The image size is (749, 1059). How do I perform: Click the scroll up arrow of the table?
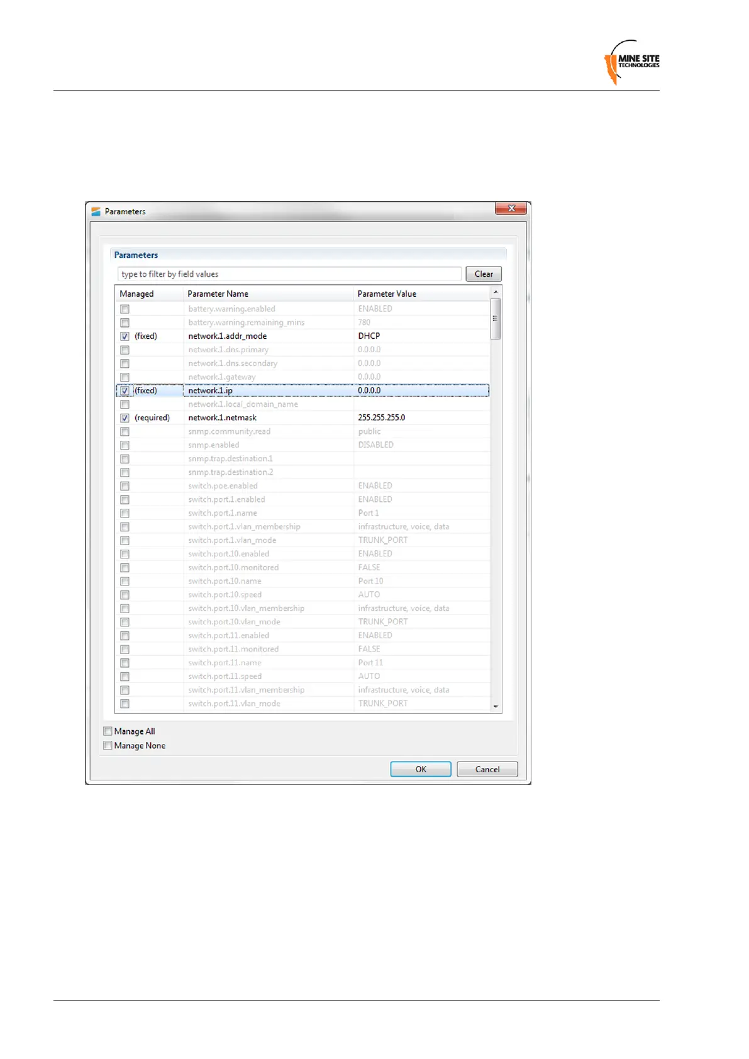pyautogui.click(x=496, y=292)
